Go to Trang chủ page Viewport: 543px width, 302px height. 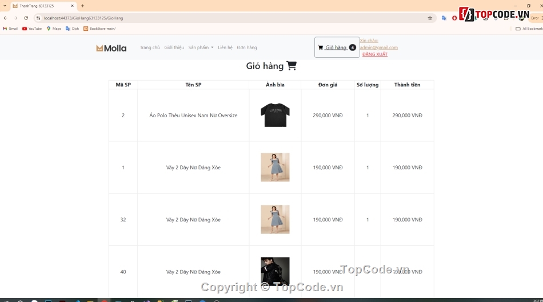click(x=150, y=47)
